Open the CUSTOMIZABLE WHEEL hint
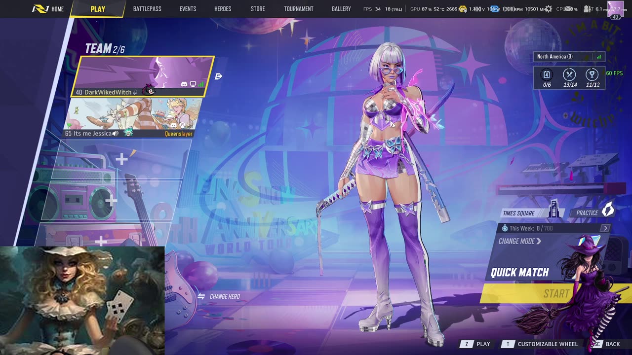The width and height of the screenshot is (632, 355). coord(539,344)
